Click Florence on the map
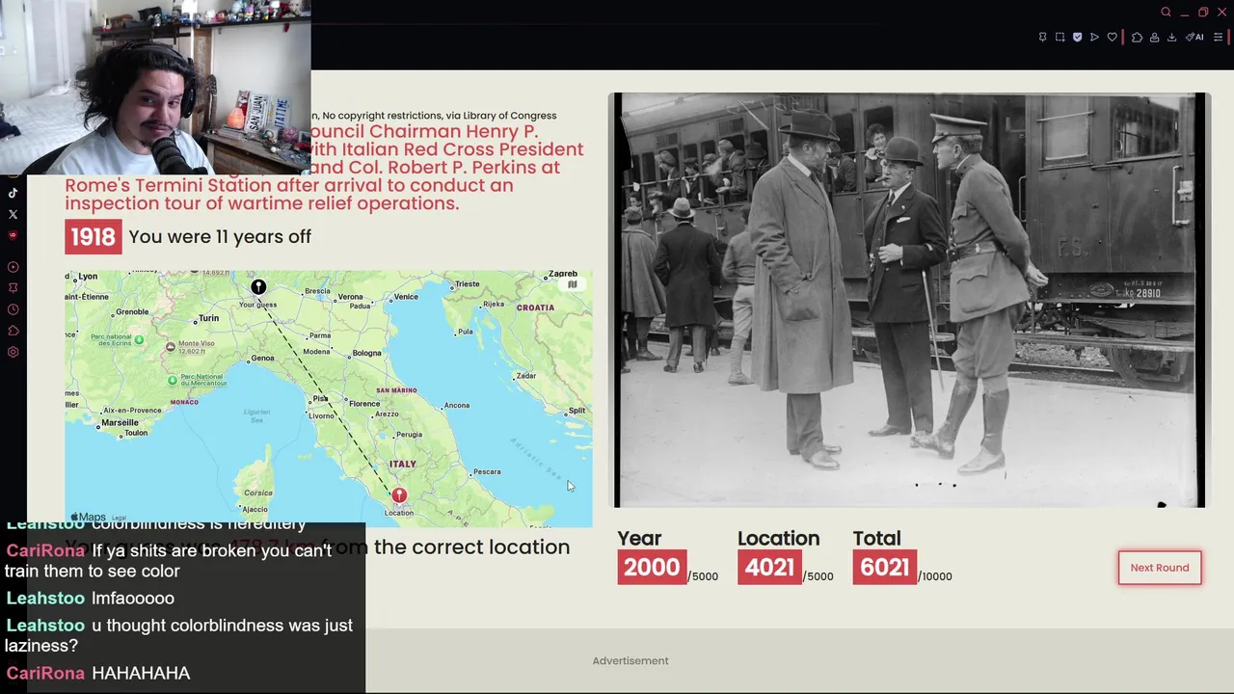 (363, 404)
